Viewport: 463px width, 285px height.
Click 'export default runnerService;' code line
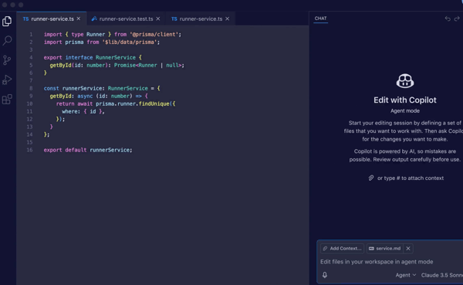pyautogui.click(x=88, y=150)
